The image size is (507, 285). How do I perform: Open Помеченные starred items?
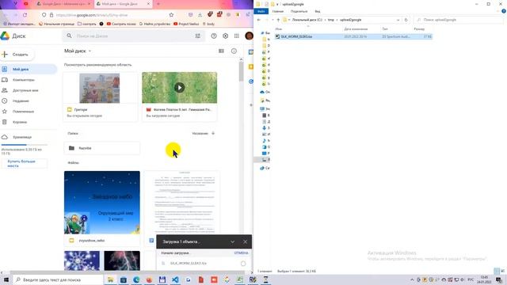tap(23, 112)
